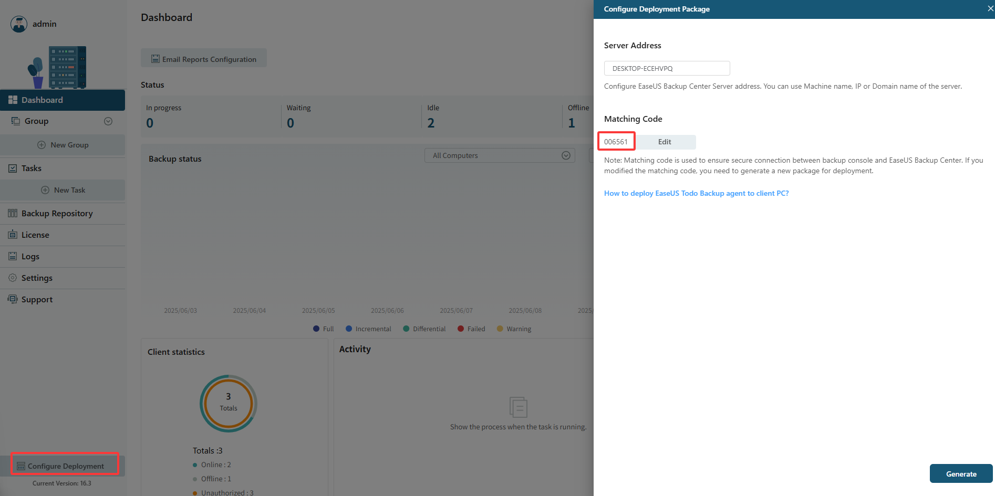Toggle the Failed legend red dot
The image size is (995, 496).
[461, 329]
